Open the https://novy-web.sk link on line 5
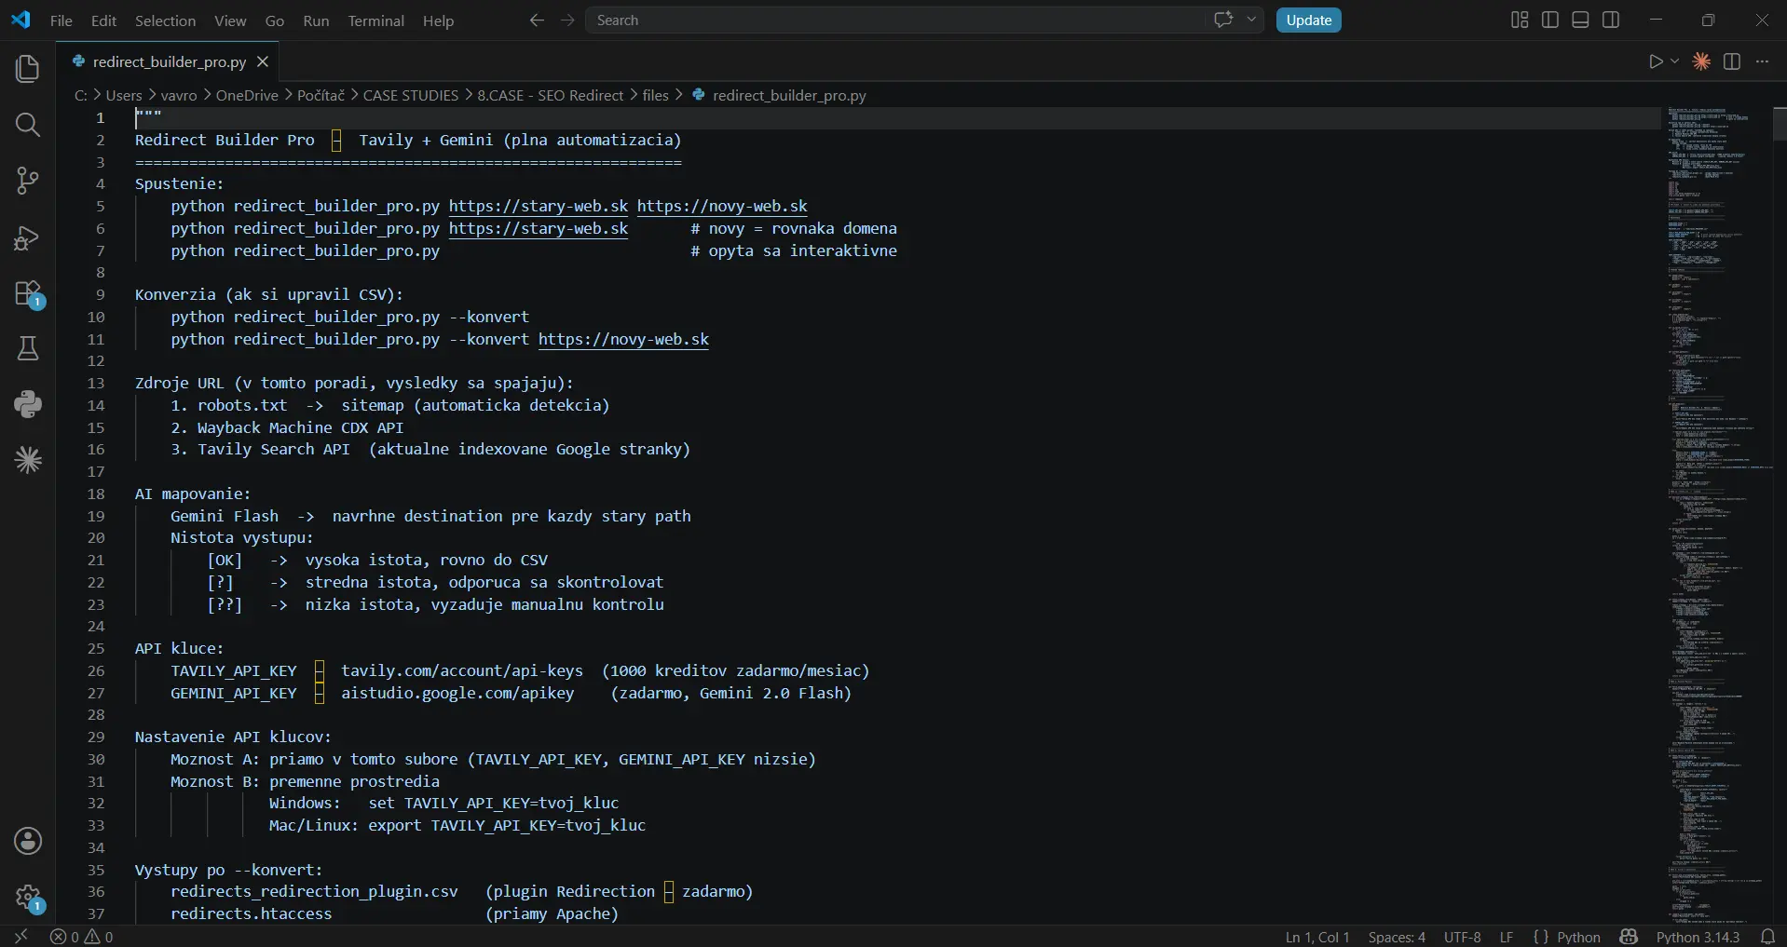 point(722,206)
